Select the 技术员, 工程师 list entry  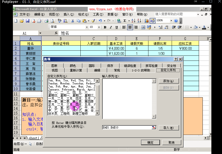(72, 113)
